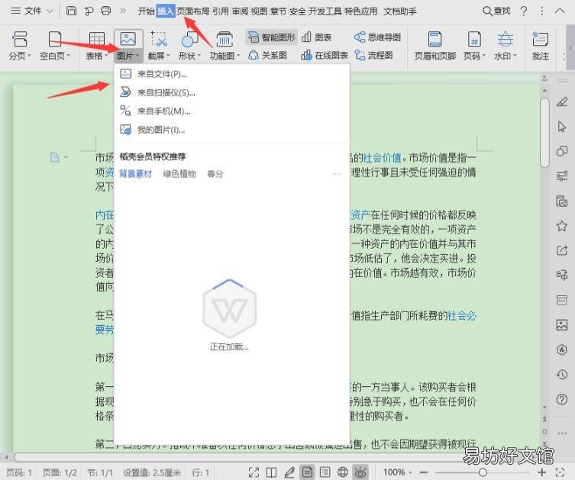Insert a 思维导图 mind map
This screenshot has height=480, width=575.
[377, 37]
